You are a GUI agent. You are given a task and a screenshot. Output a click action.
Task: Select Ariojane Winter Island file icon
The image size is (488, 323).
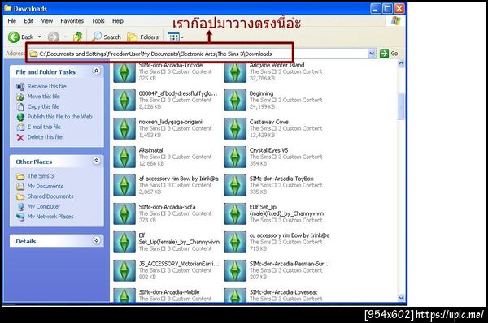pos(235,72)
